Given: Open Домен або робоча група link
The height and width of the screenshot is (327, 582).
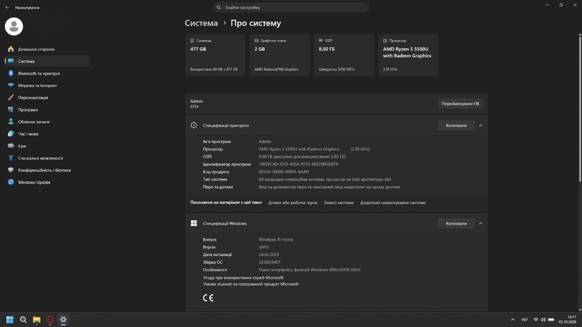Looking at the screenshot, I should pyautogui.click(x=293, y=203).
